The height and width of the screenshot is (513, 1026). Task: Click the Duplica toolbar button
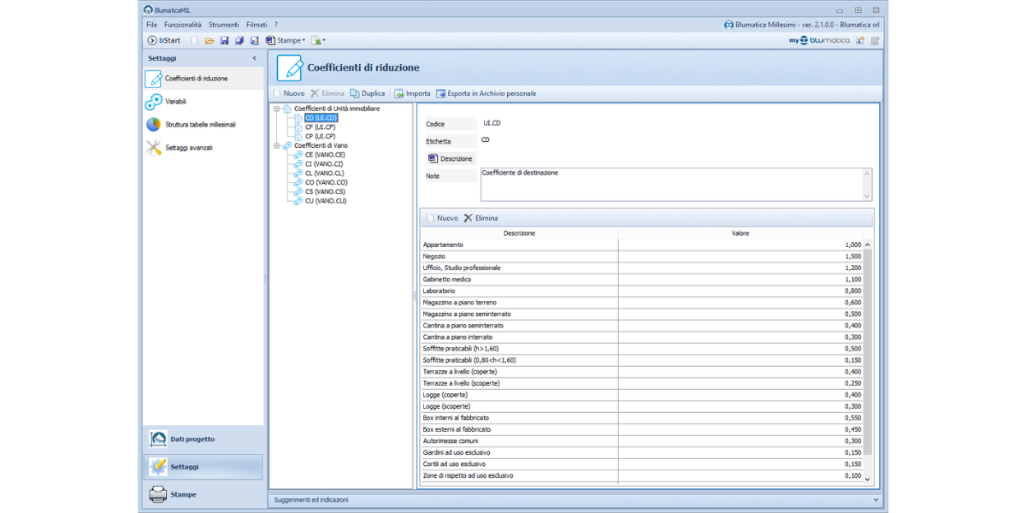(368, 93)
